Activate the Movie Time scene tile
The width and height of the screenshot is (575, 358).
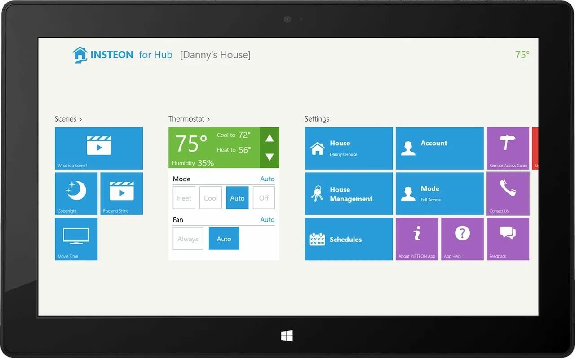pos(76,239)
